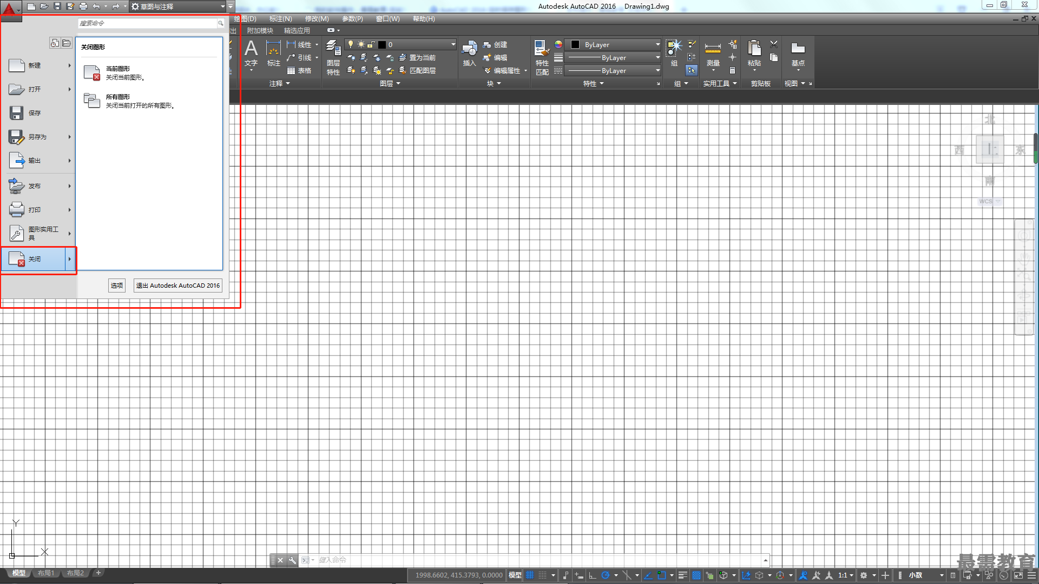
Task: Open the 草图与注释 workspace dropdown
Action: (x=179, y=6)
